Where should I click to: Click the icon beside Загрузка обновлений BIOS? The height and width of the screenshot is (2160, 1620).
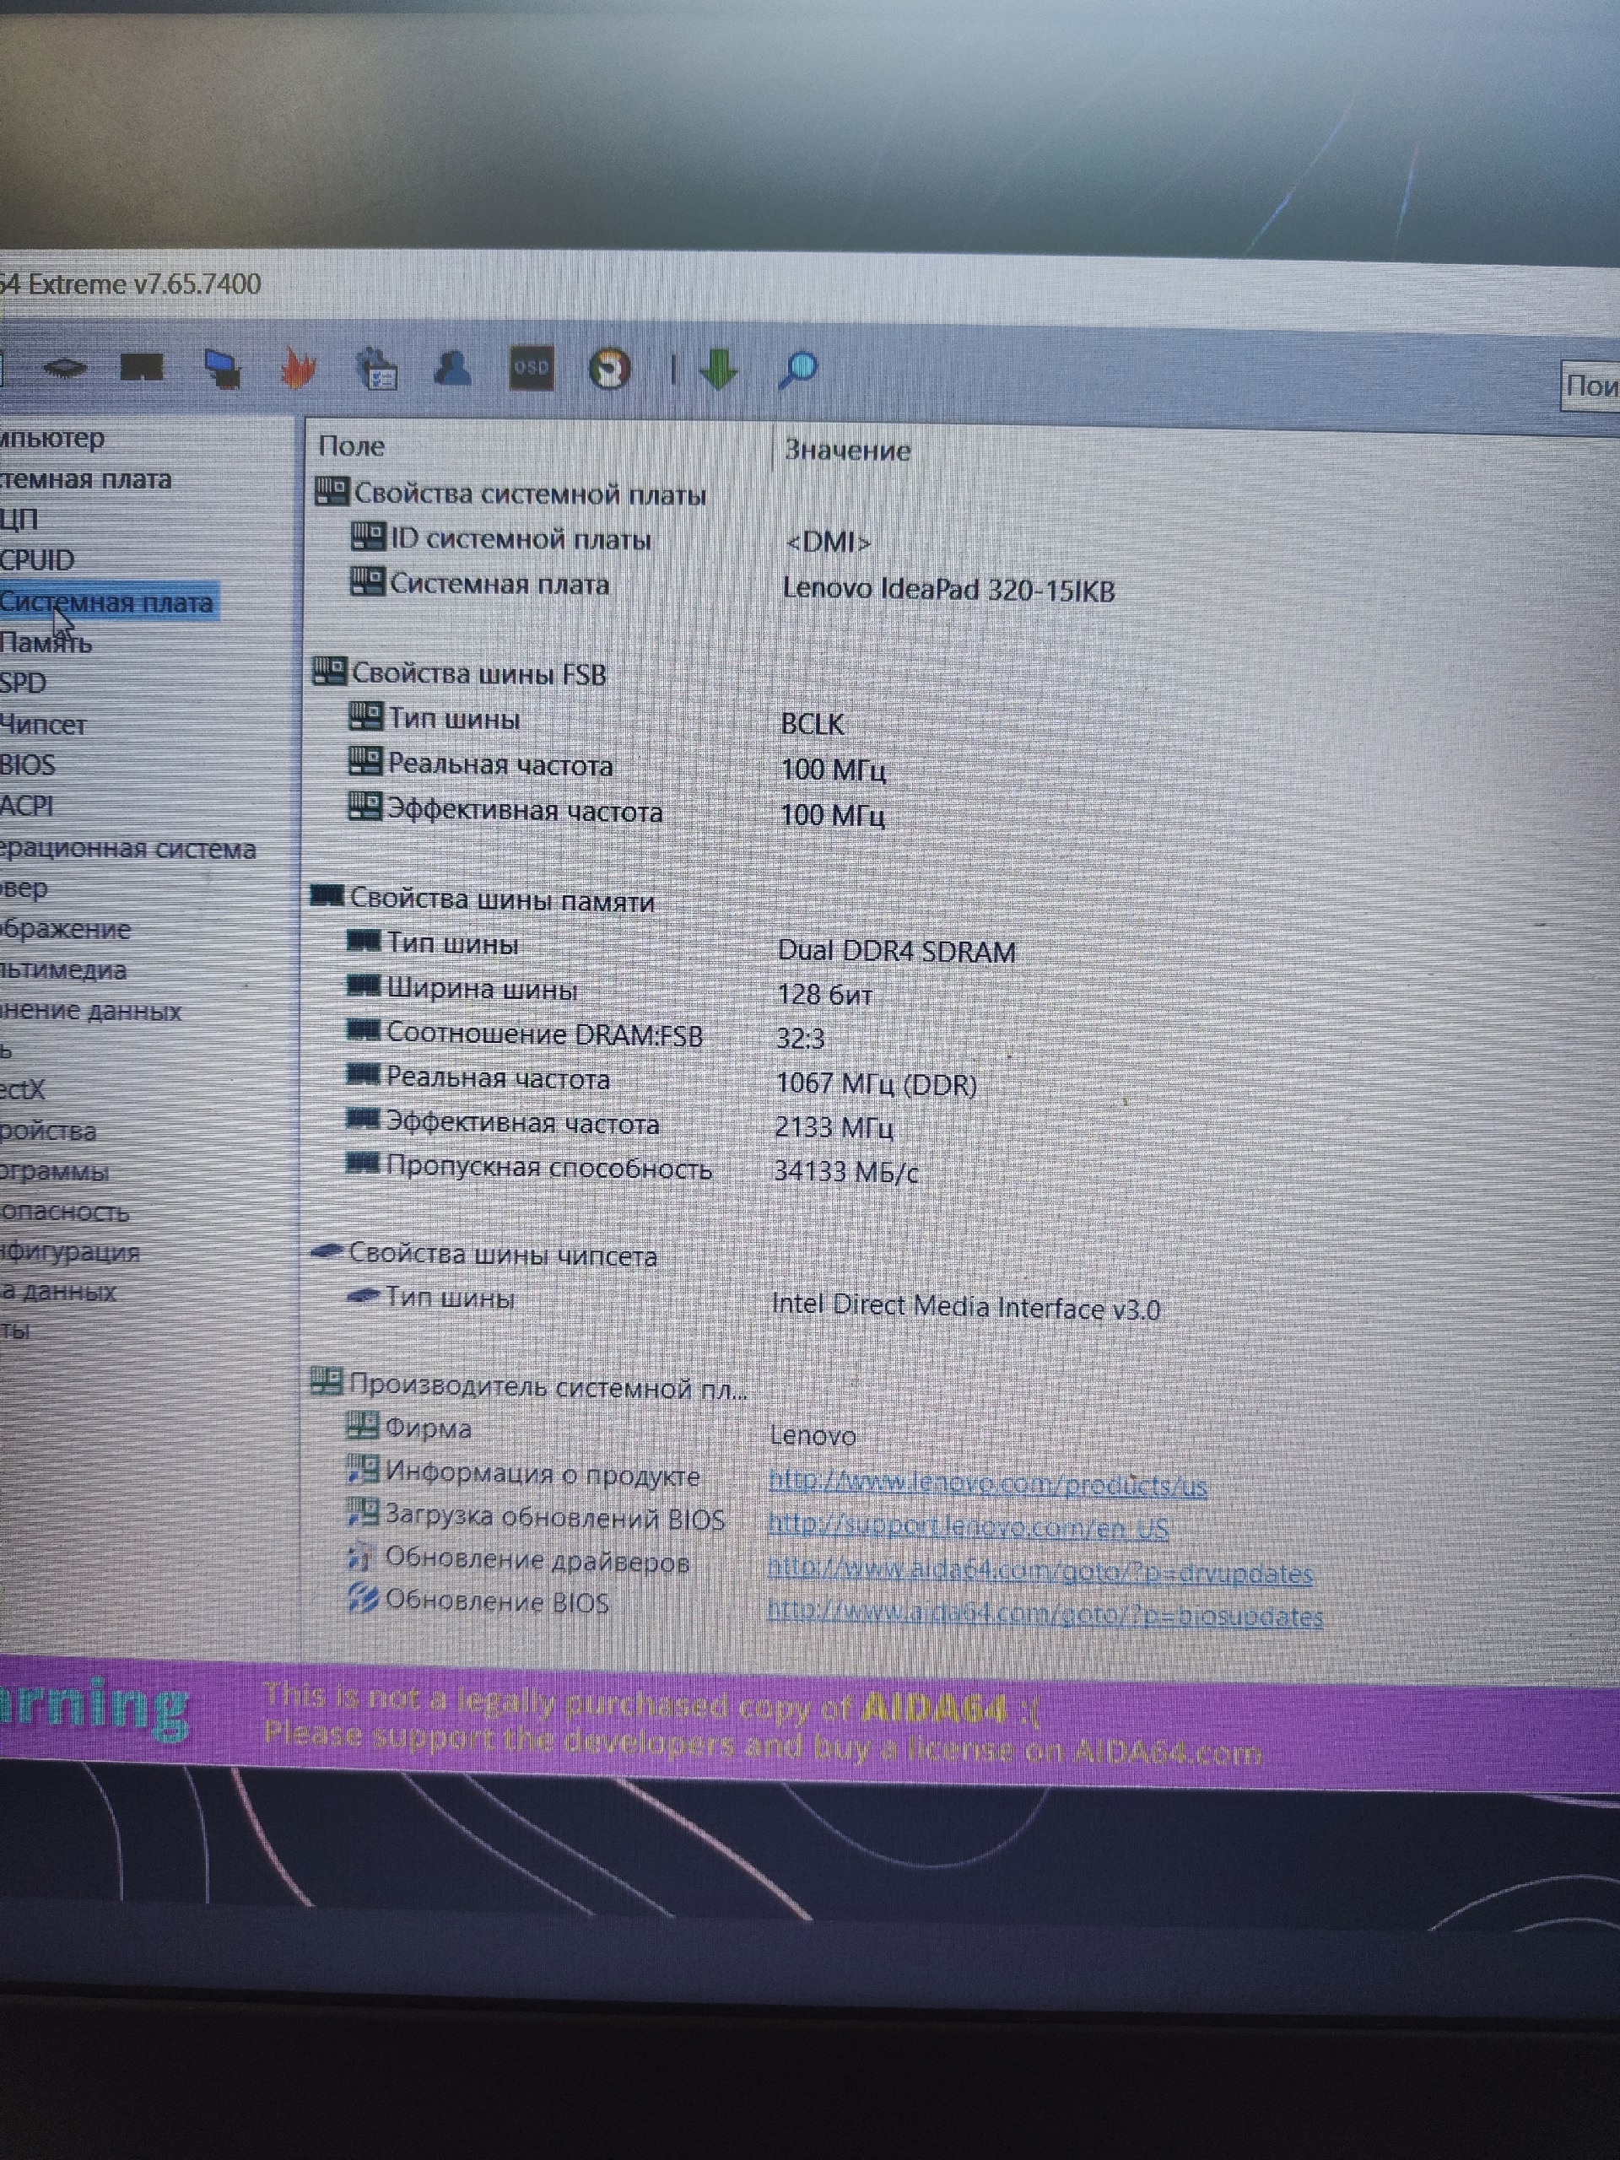[x=362, y=1513]
